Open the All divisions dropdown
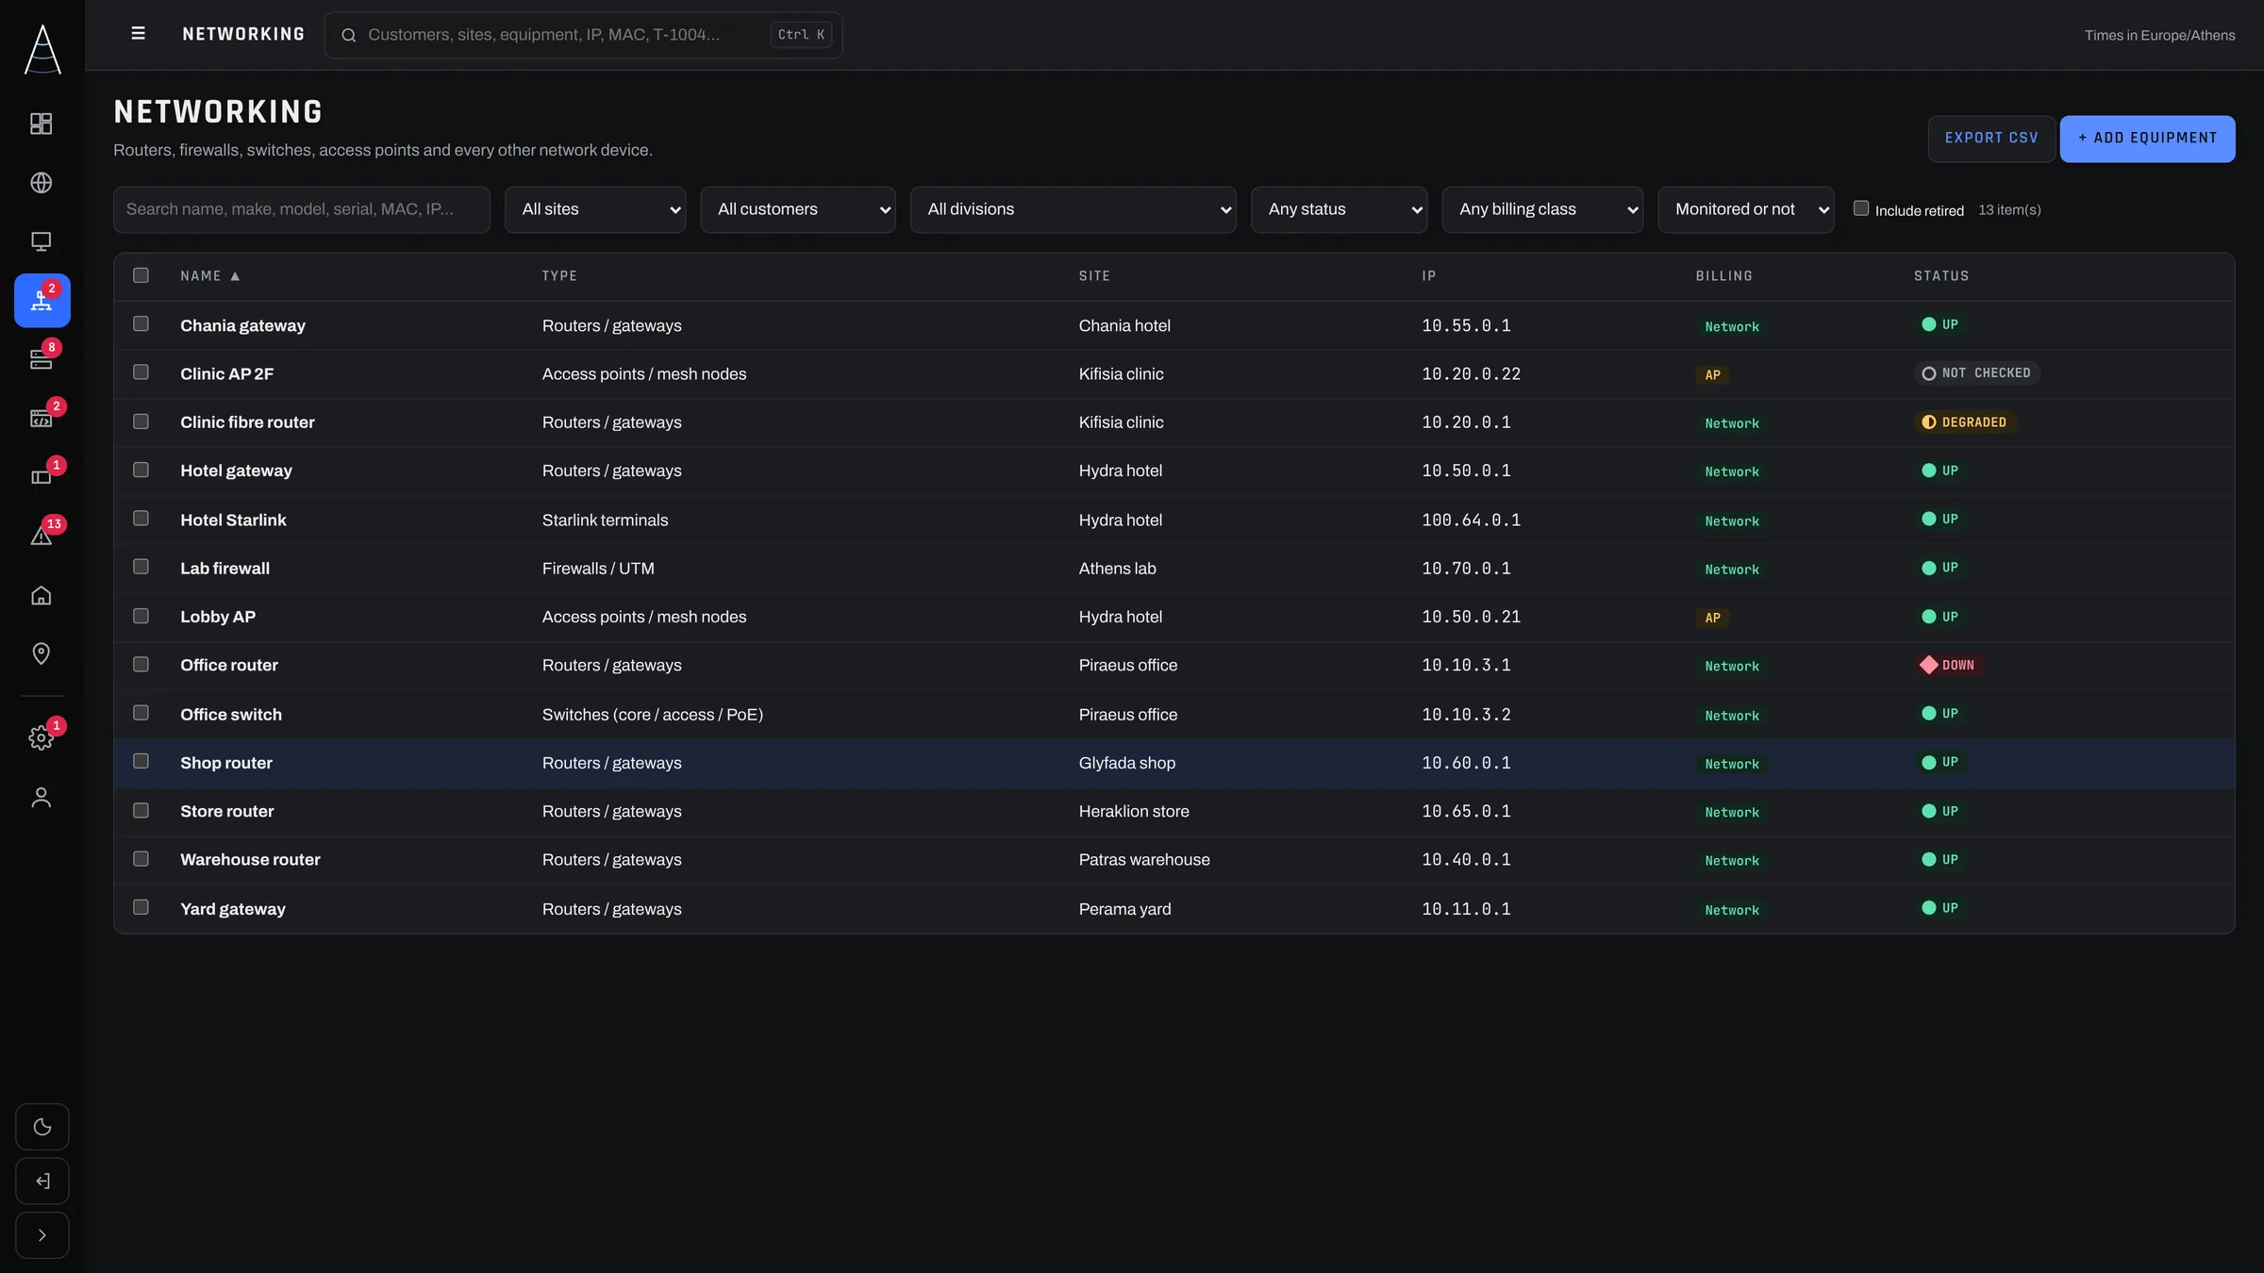Image resolution: width=2264 pixels, height=1273 pixels. pos(1074,209)
